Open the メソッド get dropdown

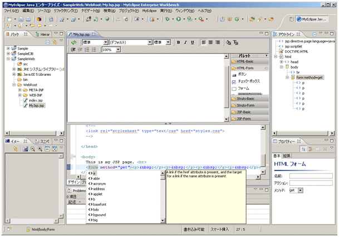(x=301, y=190)
